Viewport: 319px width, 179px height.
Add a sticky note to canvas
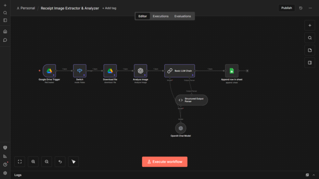pos(310,50)
